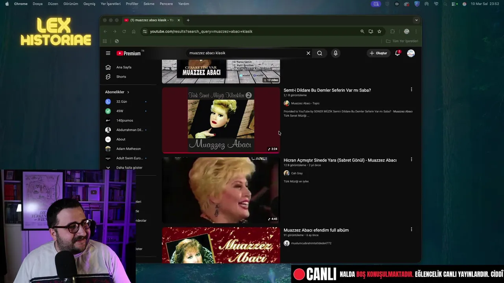Open the Profiller menu
This screenshot has height=283, width=504.
pyautogui.click(x=132, y=4)
